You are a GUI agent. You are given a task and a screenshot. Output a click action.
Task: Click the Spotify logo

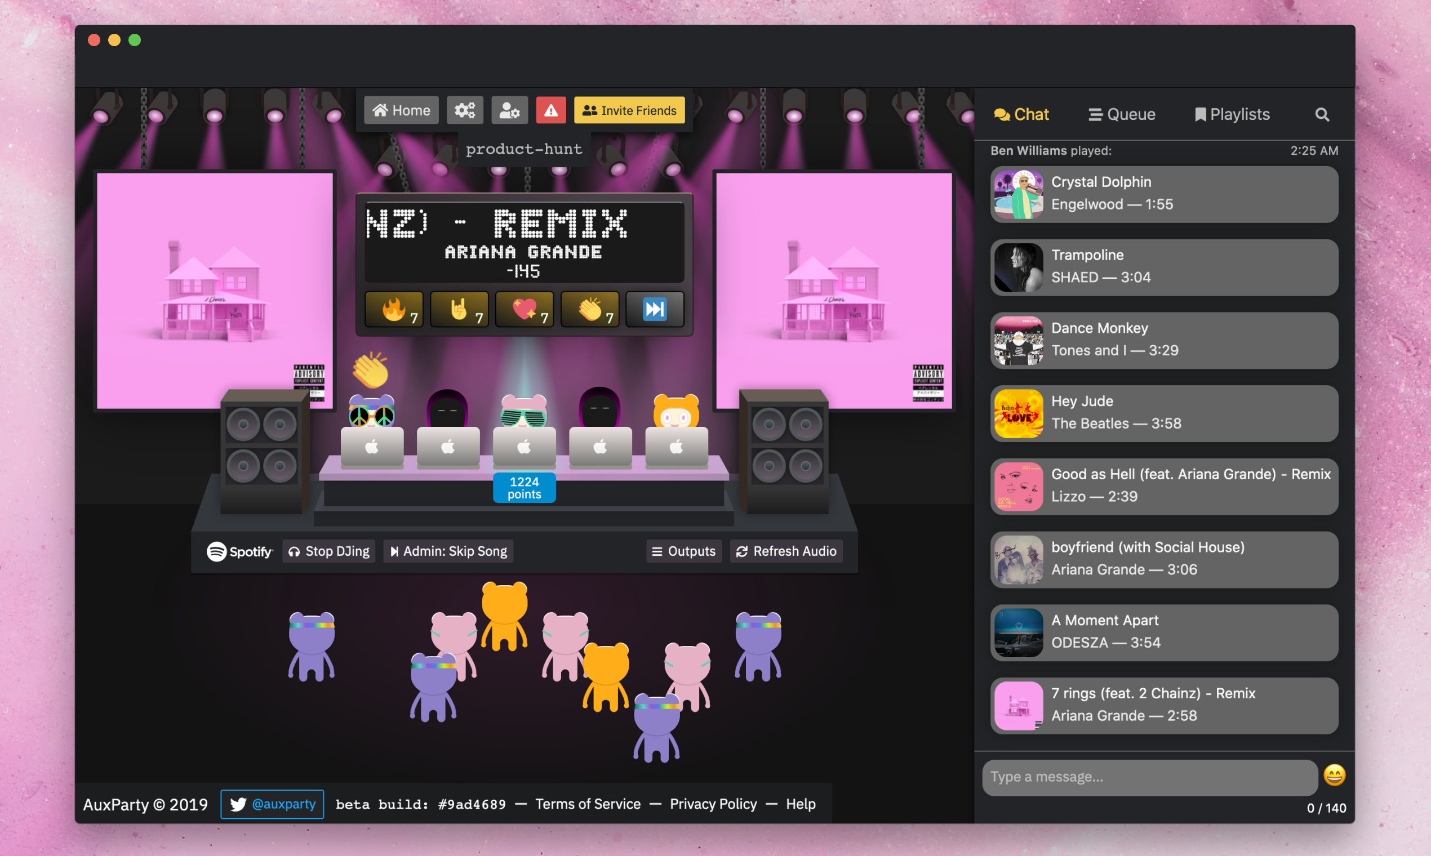click(x=239, y=551)
